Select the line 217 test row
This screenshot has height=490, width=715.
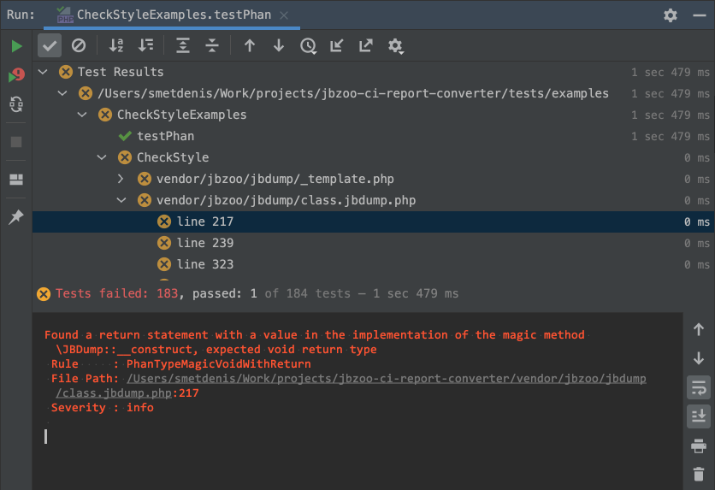point(373,222)
